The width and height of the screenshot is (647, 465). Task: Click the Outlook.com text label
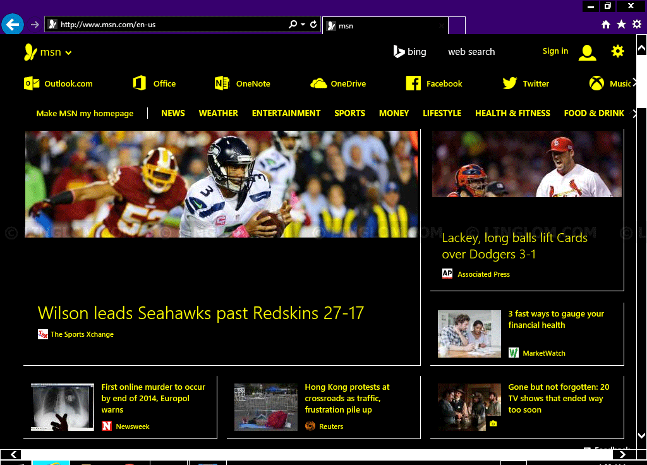click(x=68, y=84)
